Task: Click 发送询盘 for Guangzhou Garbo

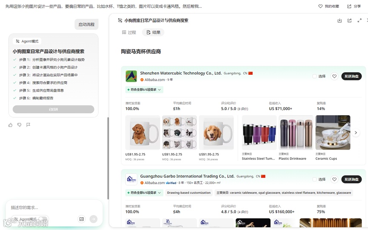Action: tap(351, 179)
